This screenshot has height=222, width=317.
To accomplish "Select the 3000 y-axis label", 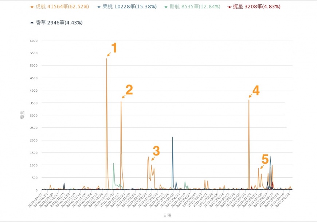I will [x=34, y=115].
